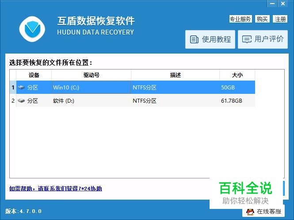The width and height of the screenshot is (294, 220).
Task: Open the 如需帮助 7*24 help link
Action: 56,189
